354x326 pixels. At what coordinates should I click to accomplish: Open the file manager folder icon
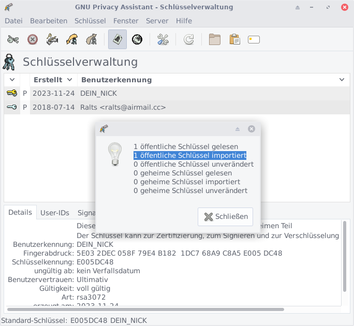215,39
